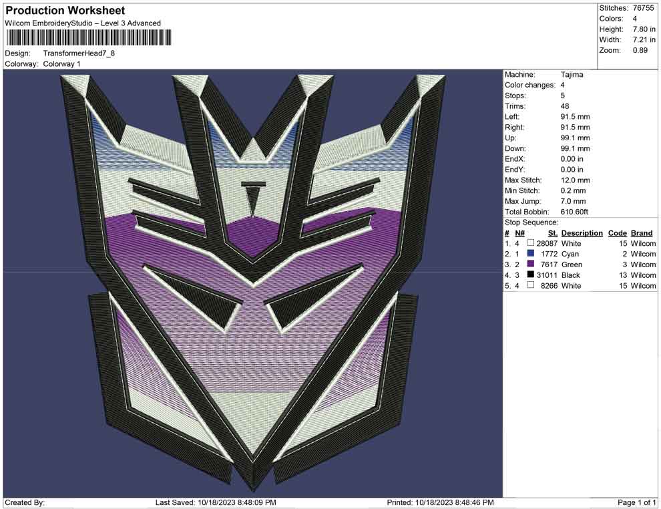This screenshot has width=661, height=509.
Task: Click the 'Green' description text
Action: (x=572, y=265)
